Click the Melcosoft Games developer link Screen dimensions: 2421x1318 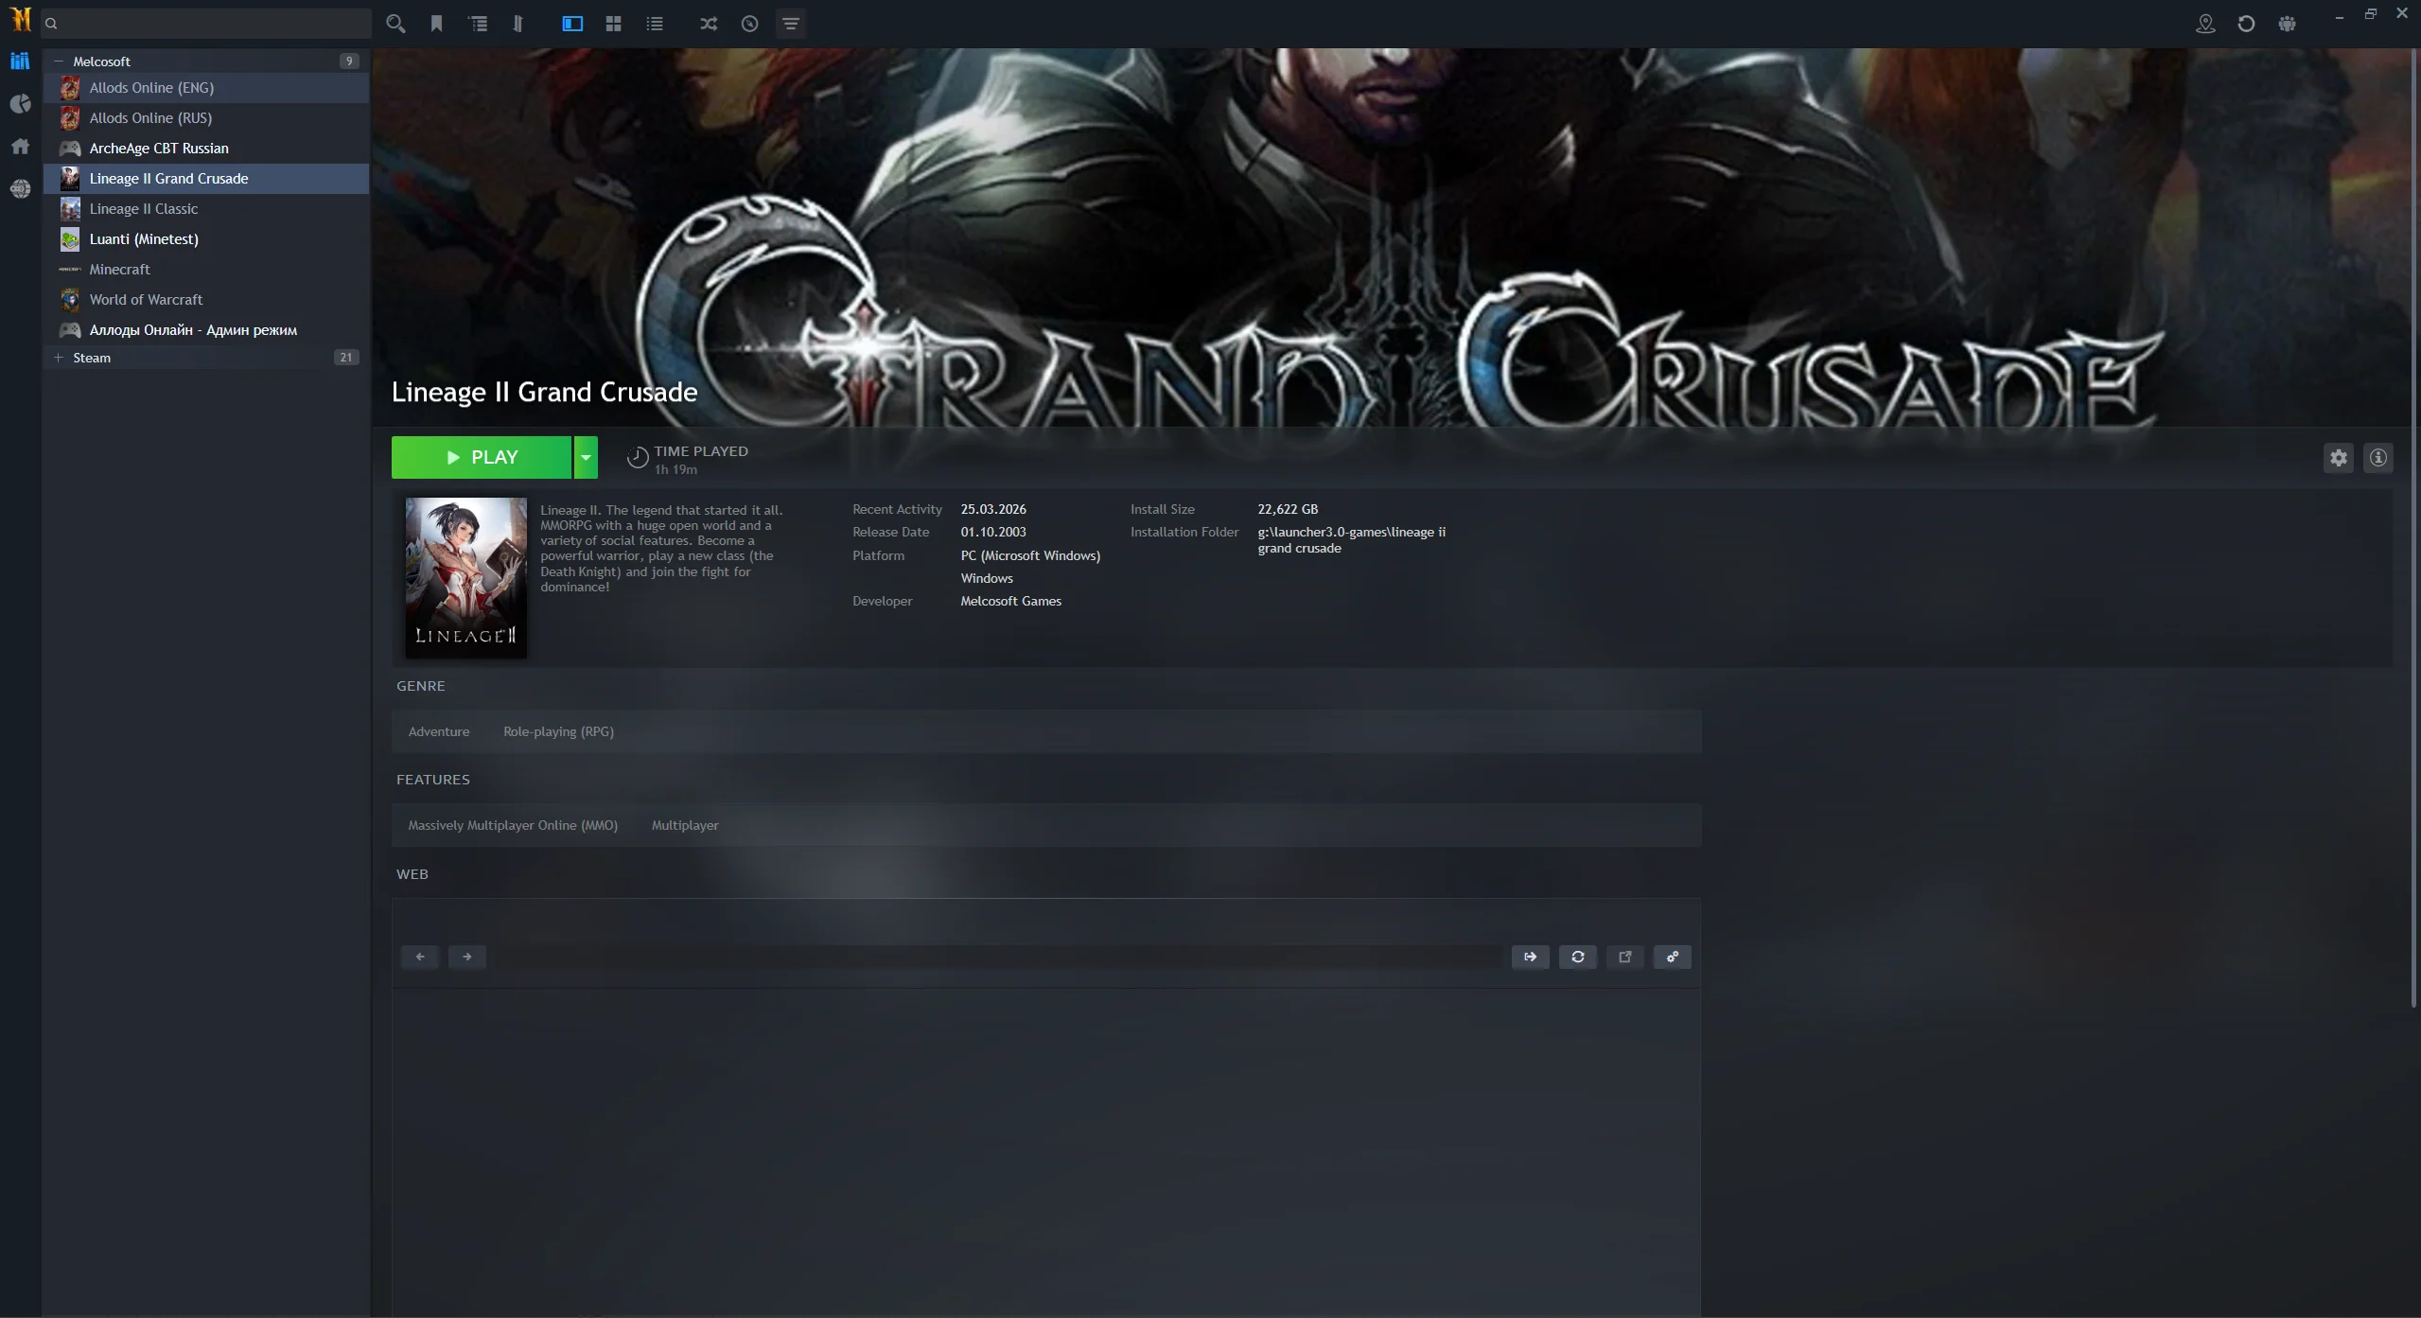tap(1010, 601)
